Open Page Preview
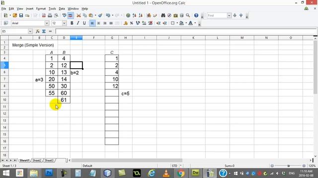Screen dimensions: 318x178 56,15
